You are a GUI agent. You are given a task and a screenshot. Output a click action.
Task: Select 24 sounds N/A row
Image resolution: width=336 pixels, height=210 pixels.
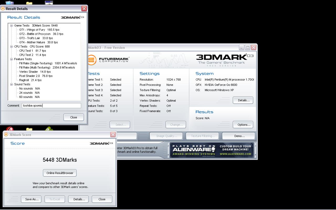[x=29, y=93]
